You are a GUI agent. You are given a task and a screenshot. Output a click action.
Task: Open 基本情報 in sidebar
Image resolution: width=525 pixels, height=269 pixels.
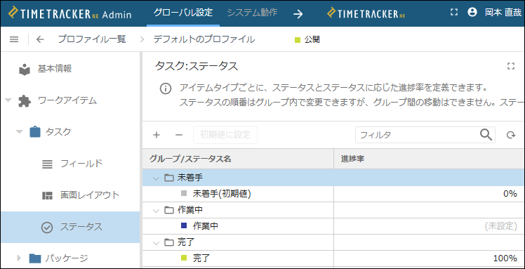click(x=55, y=69)
